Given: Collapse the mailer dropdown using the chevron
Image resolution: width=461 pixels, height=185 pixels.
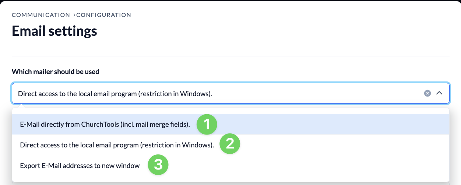Looking at the screenshot, I should coord(439,93).
